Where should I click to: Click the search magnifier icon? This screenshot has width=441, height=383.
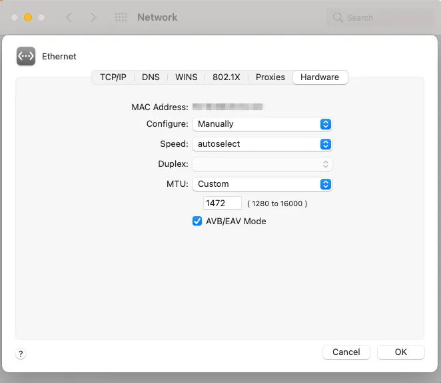tap(338, 17)
